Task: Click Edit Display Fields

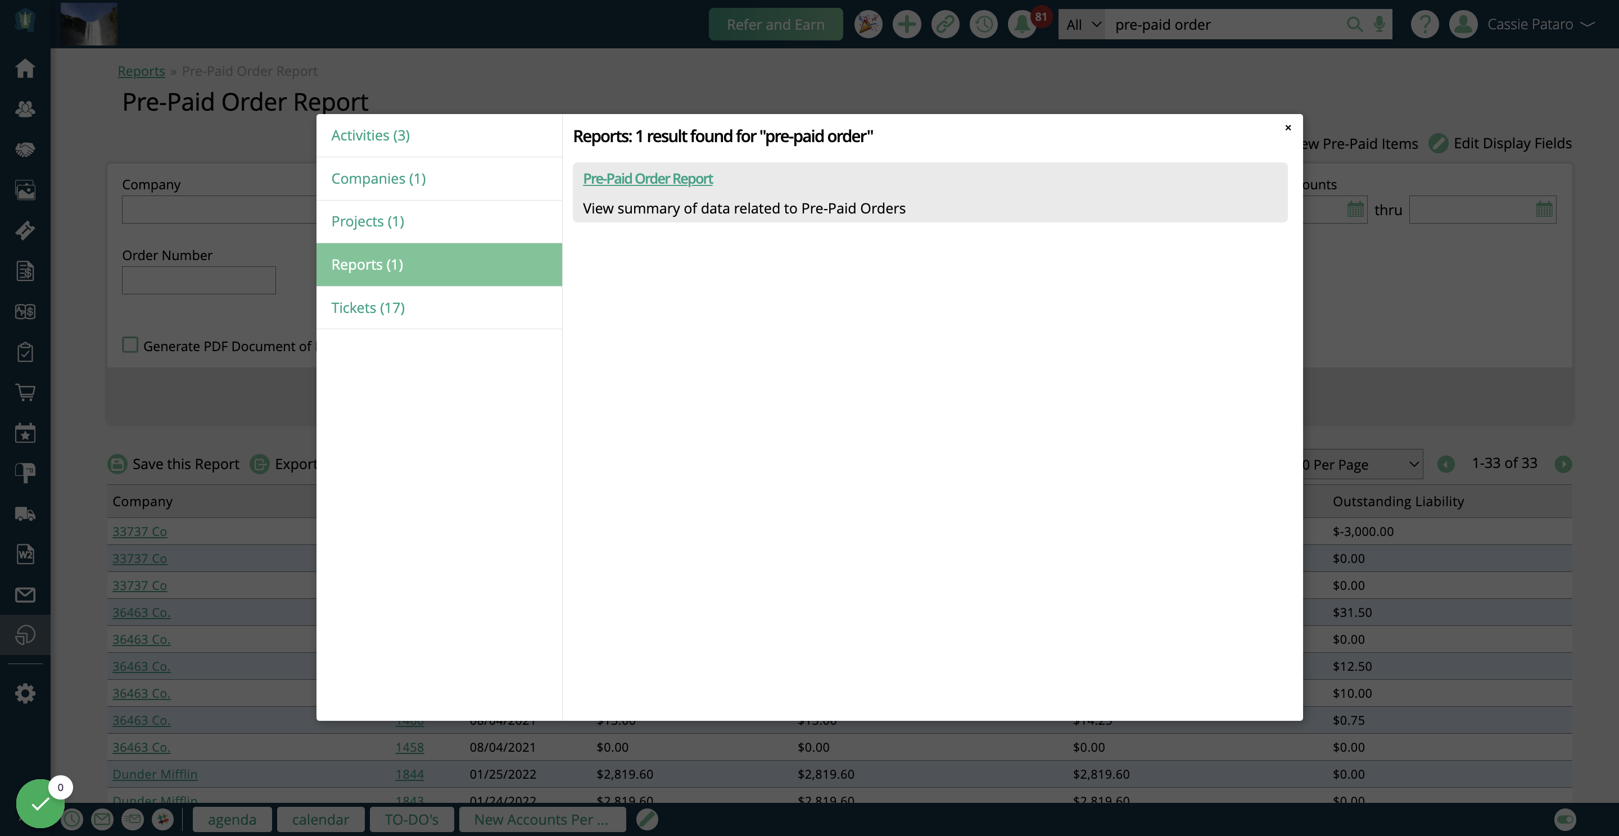Action: 1500,143
